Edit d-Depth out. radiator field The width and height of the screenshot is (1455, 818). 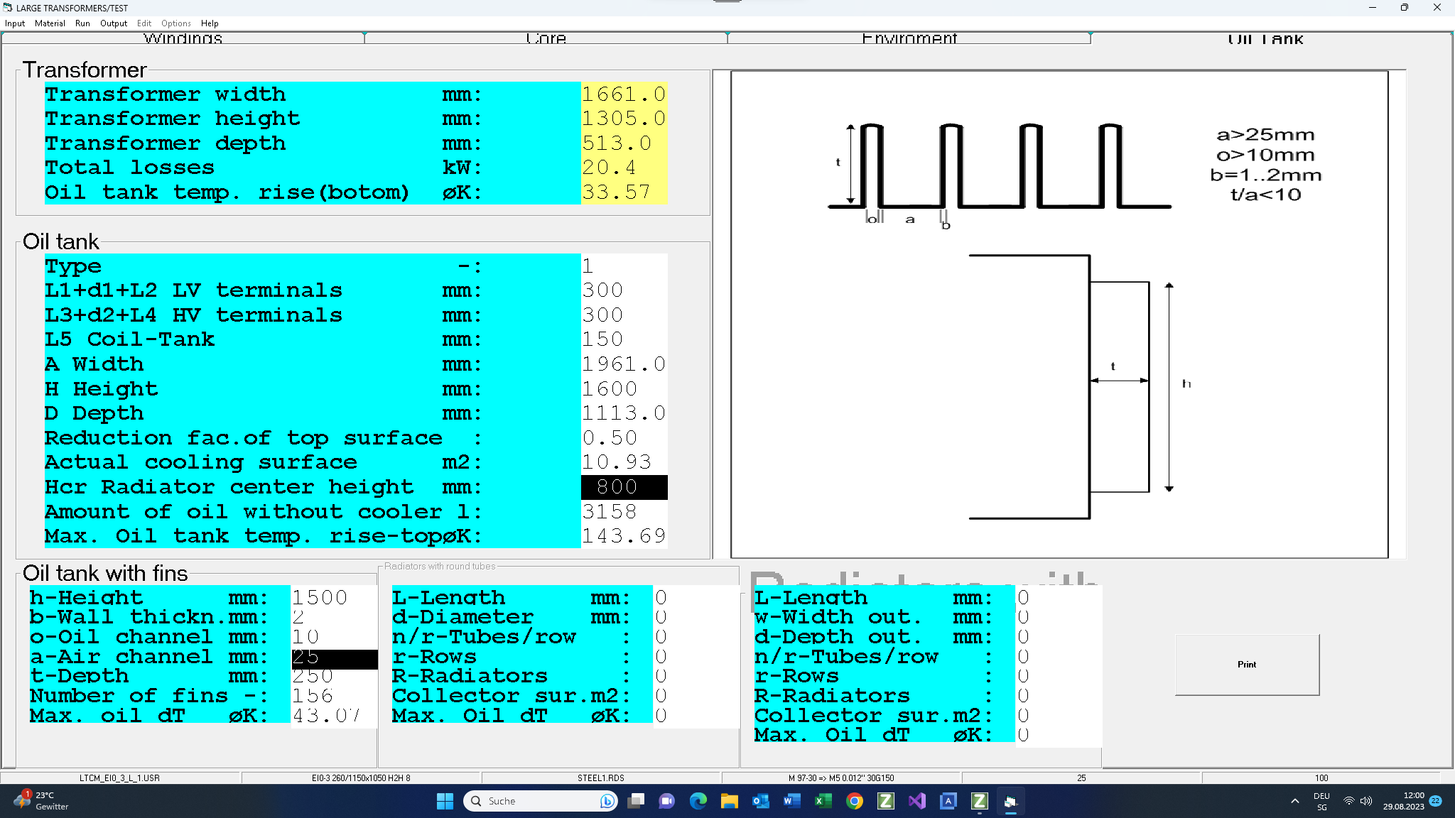(1059, 638)
